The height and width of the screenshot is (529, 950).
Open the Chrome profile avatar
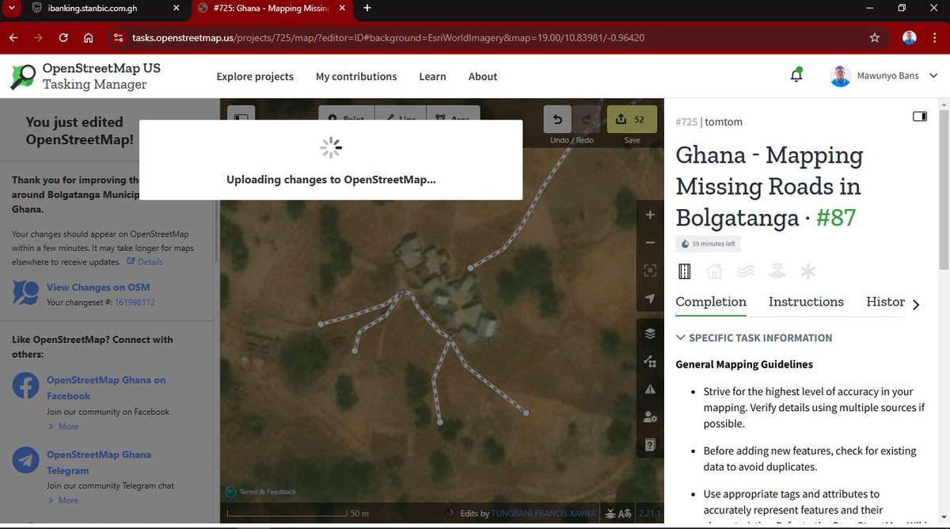point(910,37)
